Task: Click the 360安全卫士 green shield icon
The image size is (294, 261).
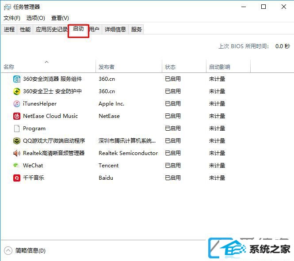Action: click(x=17, y=91)
